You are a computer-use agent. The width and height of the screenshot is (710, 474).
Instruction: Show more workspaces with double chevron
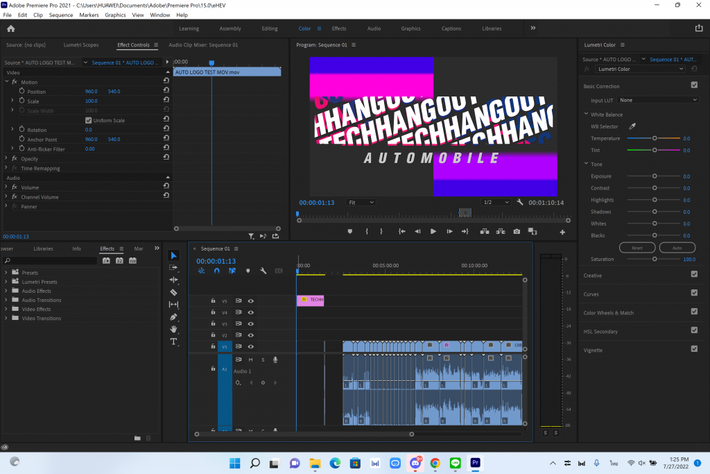click(x=533, y=28)
